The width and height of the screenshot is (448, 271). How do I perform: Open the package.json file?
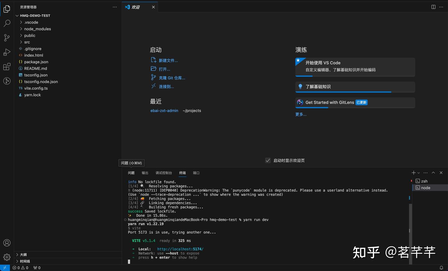point(36,62)
